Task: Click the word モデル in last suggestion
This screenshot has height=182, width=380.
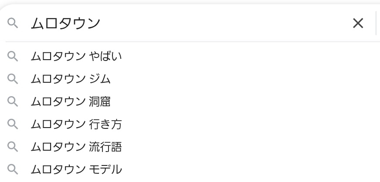Action: pos(105,169)
